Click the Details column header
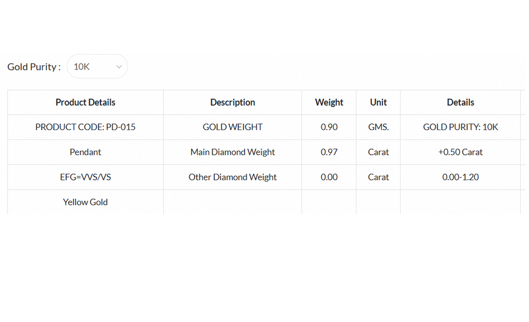 click(461, 102)
